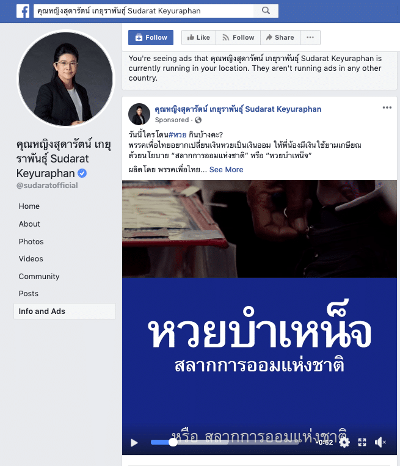Open the post options ellipsis menu
The width and height of the screenshot is (400, 466).
(387, 107)
